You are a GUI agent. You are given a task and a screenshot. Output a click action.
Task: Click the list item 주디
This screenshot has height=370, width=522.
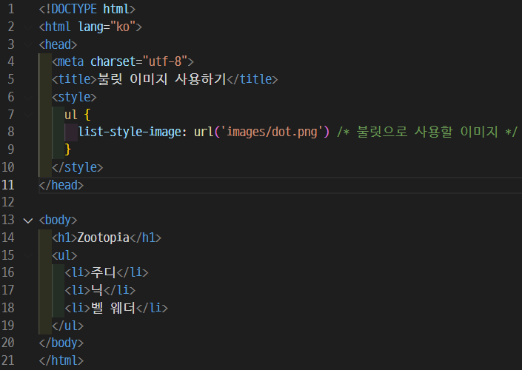[103, 272]
